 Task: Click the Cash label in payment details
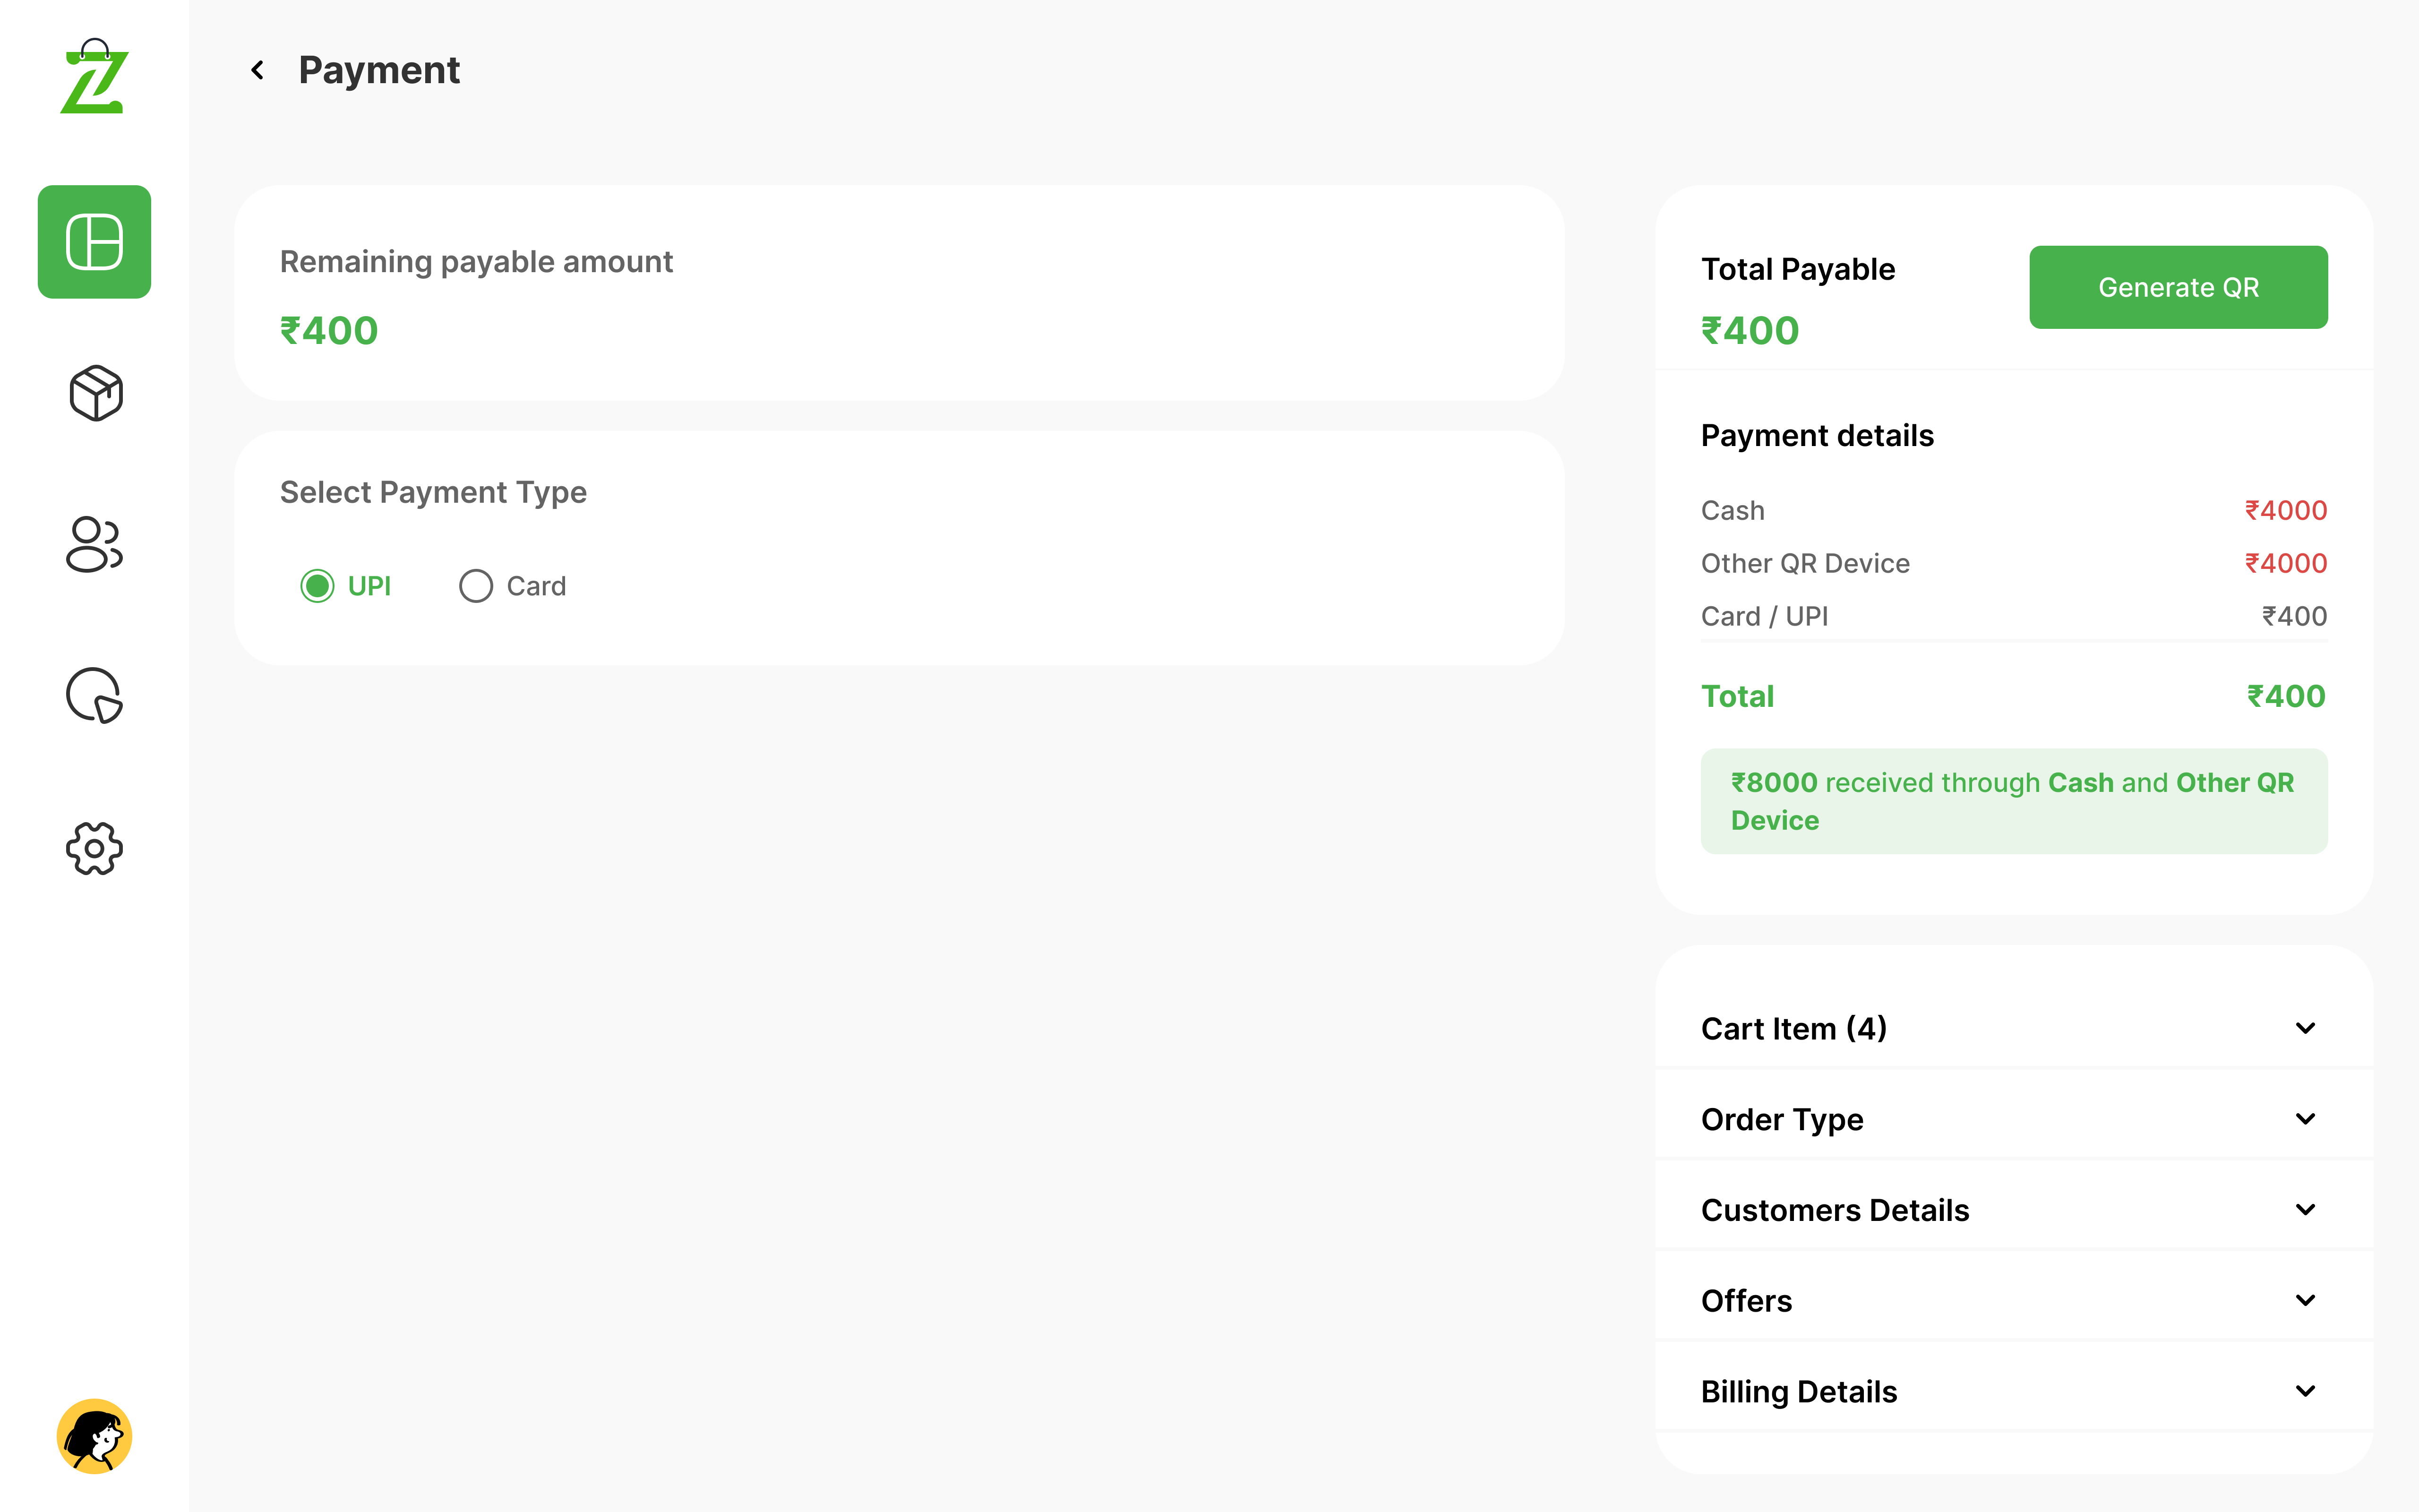coord(1733,510)
